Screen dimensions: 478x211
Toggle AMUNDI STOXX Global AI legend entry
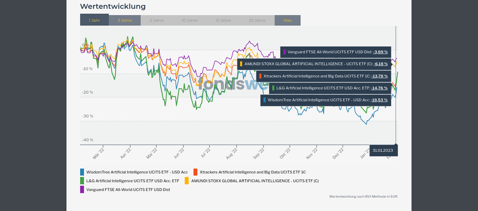255,181
